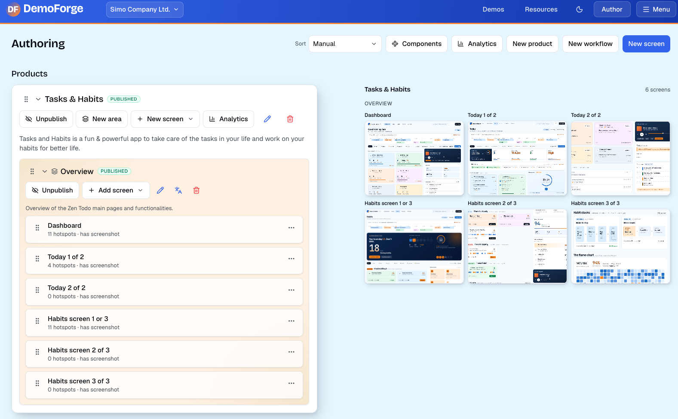Select the Habits screen 3 of 3 row

pos(164,385)
